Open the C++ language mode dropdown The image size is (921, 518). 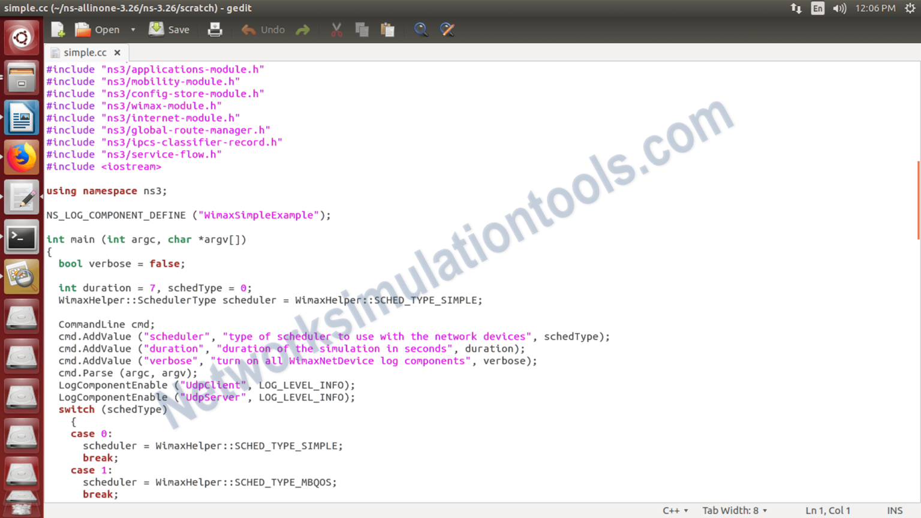[674, 510]
